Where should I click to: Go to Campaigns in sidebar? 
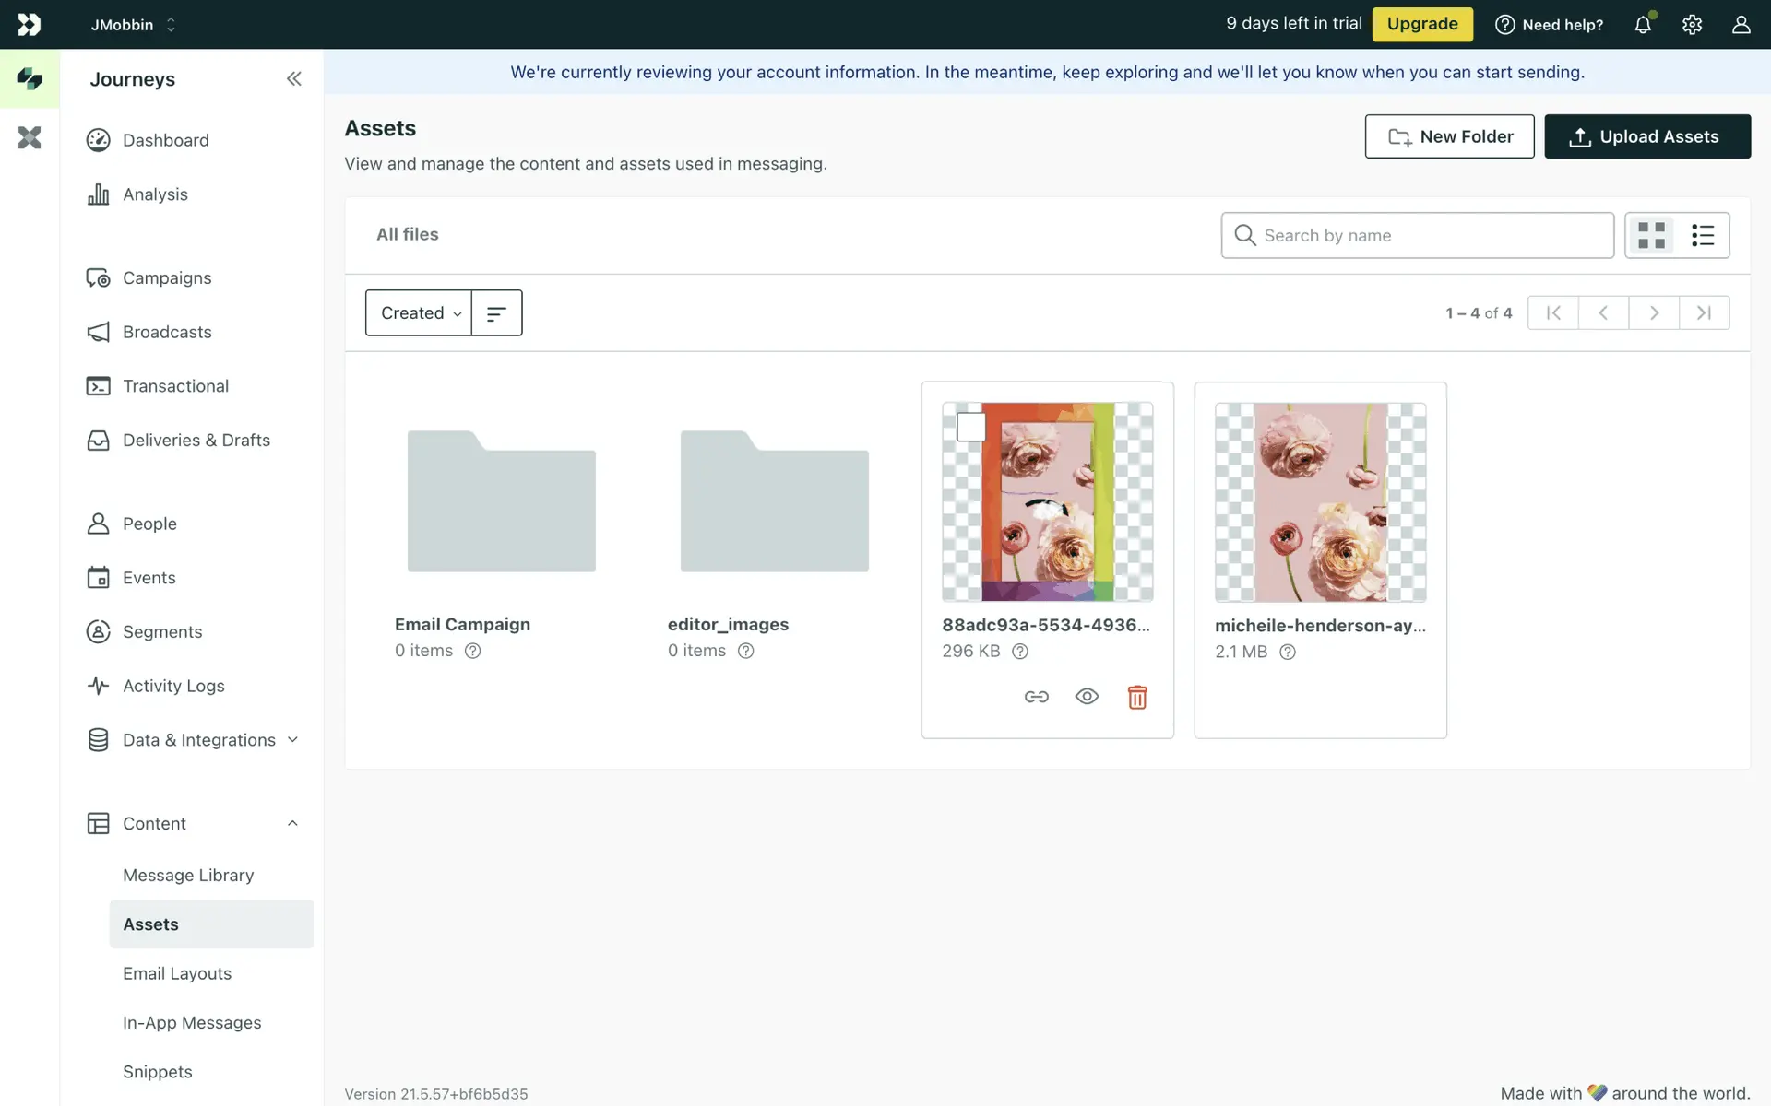pyautogui.click(x=167, y=277)
